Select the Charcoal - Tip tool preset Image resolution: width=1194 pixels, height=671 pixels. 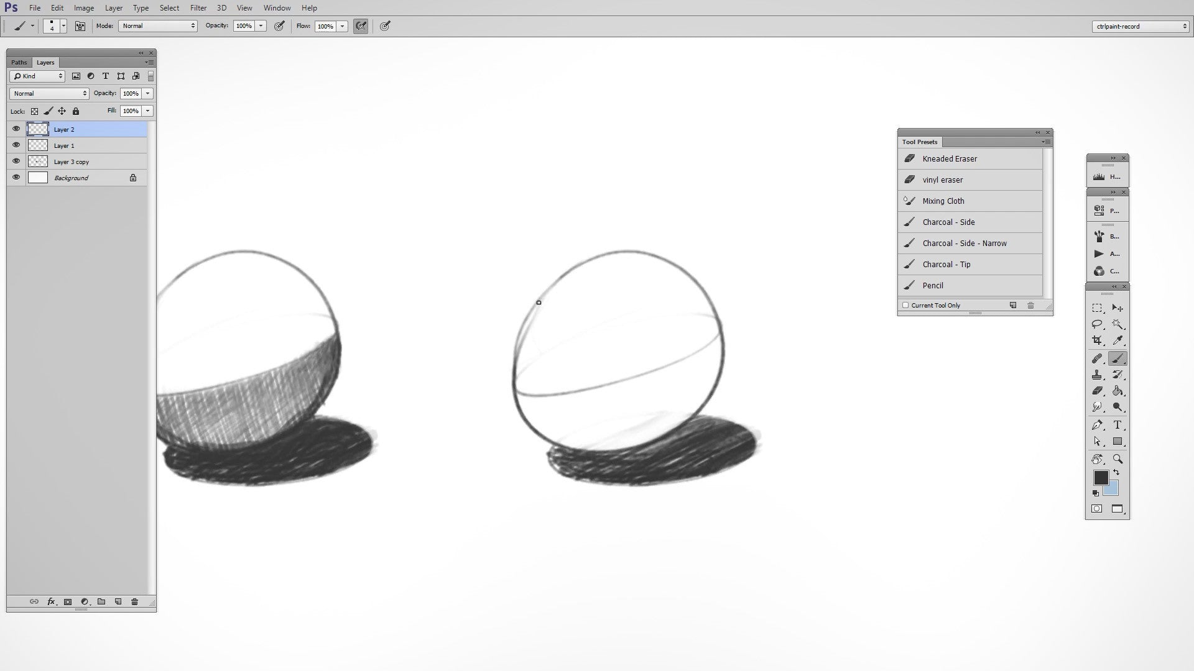tap(946, 264)
